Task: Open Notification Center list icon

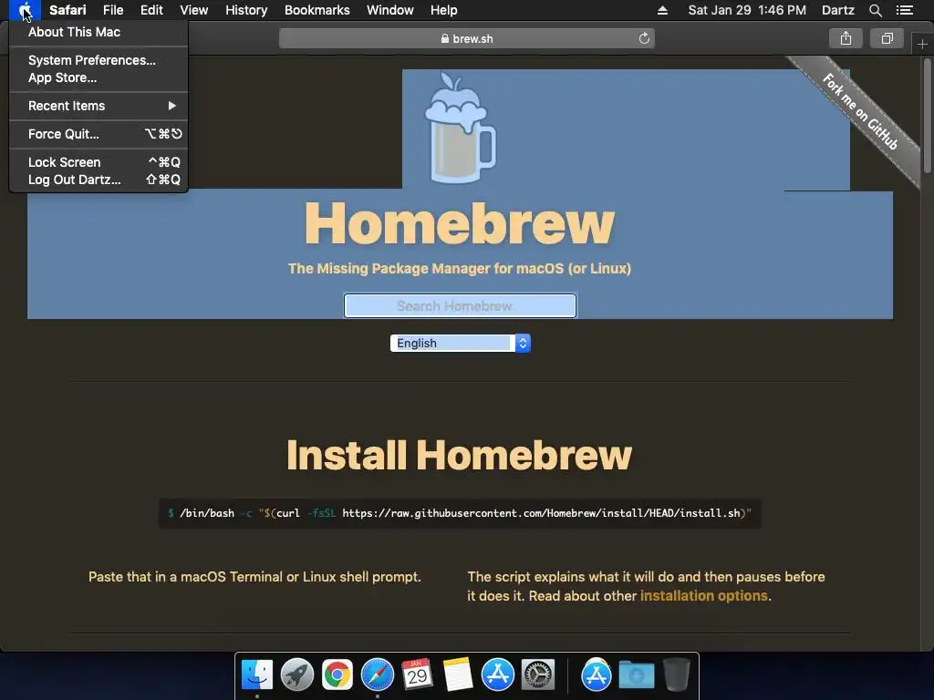Action: (x=905, y=10)
